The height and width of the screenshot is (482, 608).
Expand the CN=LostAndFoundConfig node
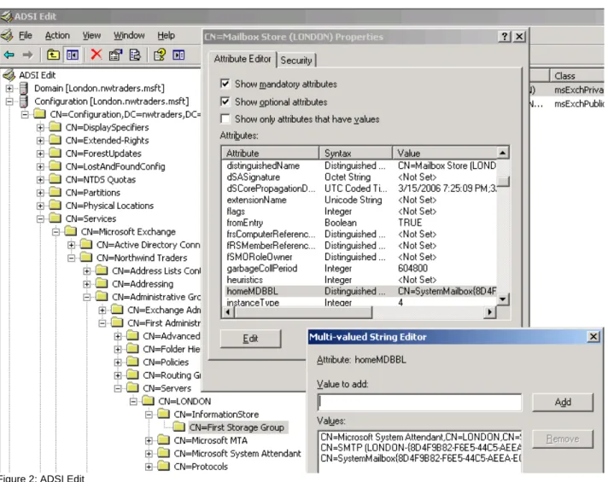40,166
